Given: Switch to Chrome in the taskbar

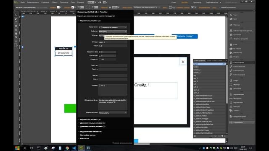Looking at the screenshot, I should 67,148.
